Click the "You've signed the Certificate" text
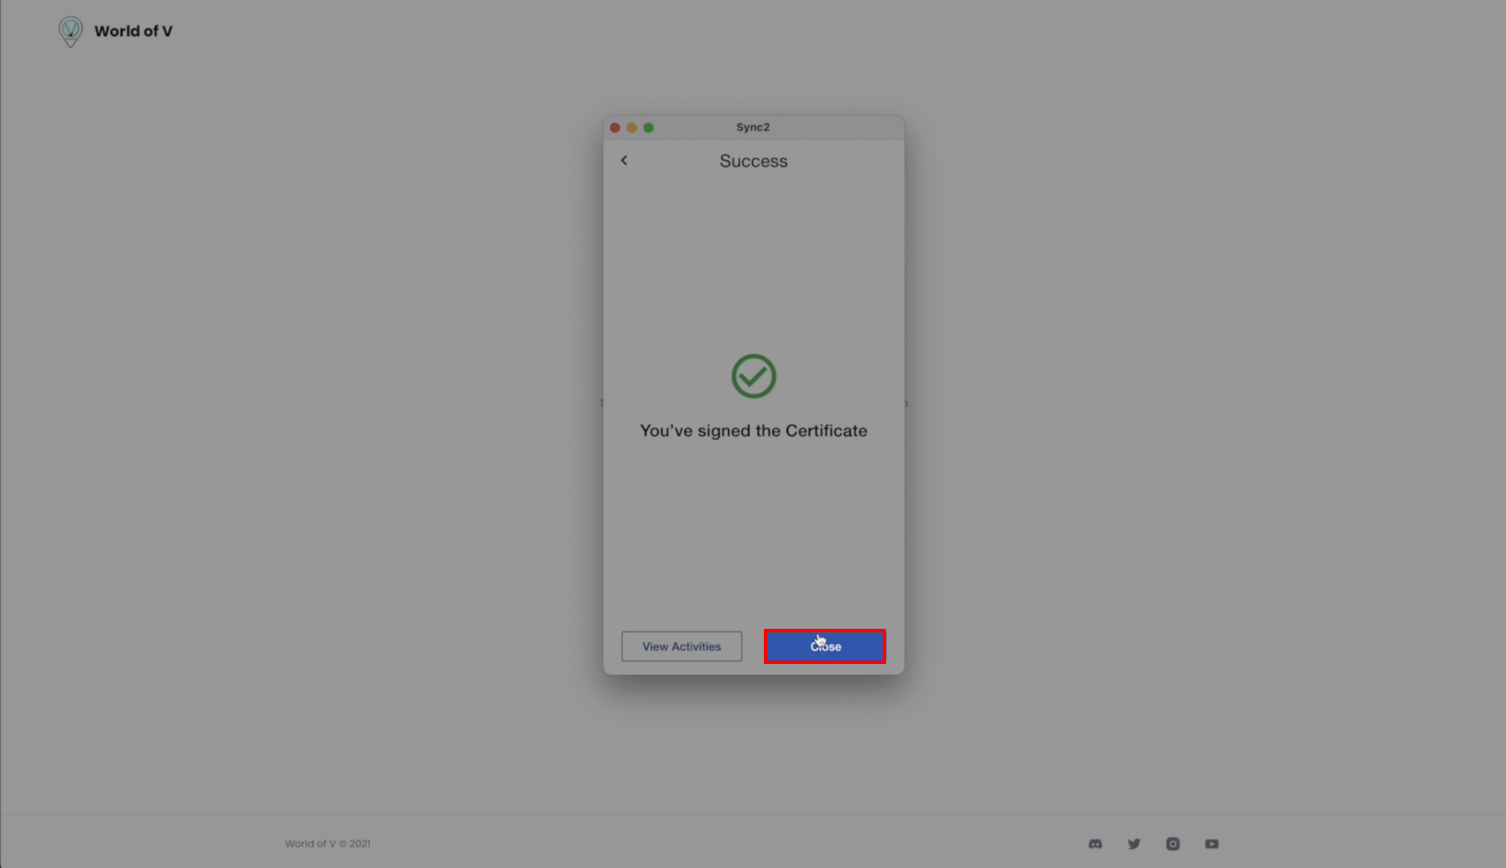This screenshot has height=868, width=1506. point(754,431)
